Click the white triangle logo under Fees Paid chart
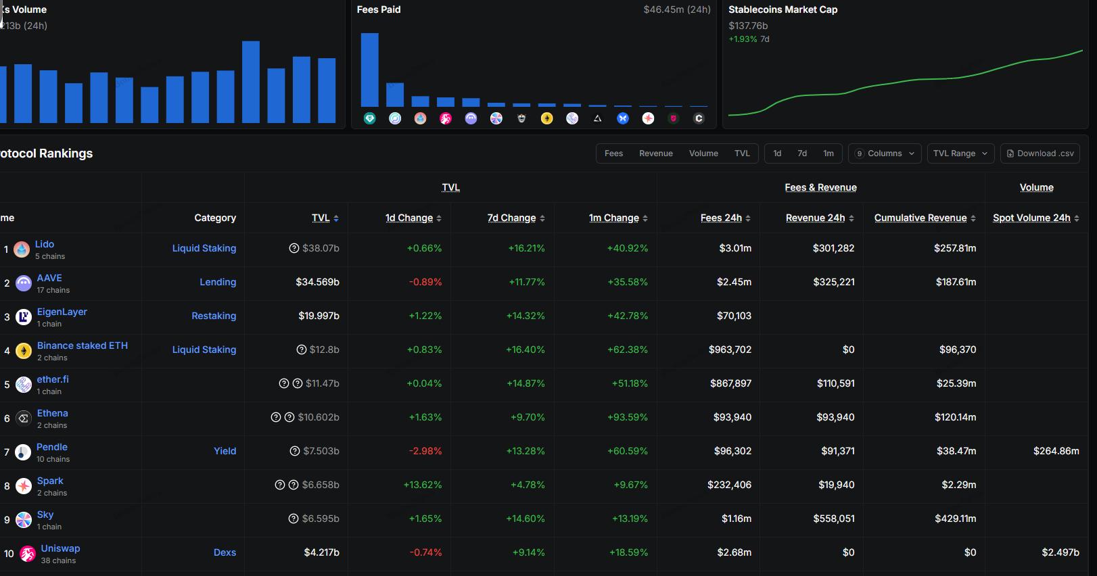The height and width of the screenshot is (576, 1097). point(597,118)
